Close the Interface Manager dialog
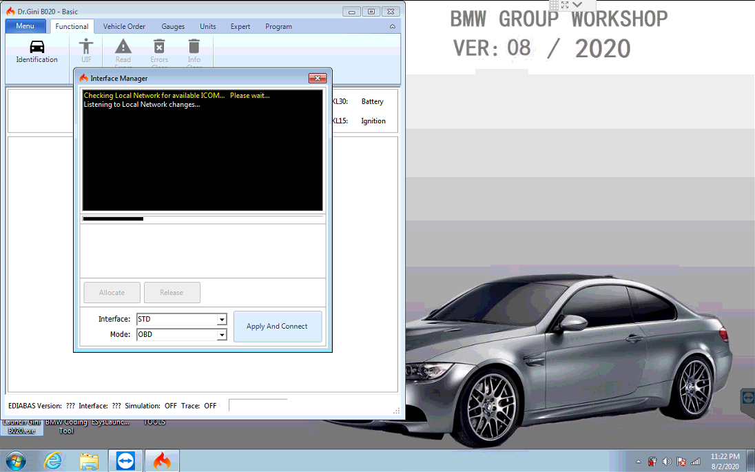755x472 pixels. 318,78
